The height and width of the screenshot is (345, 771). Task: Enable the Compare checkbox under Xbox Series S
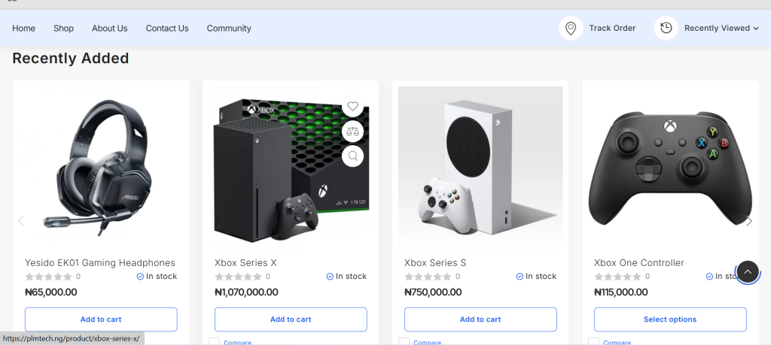coord(404,342)
